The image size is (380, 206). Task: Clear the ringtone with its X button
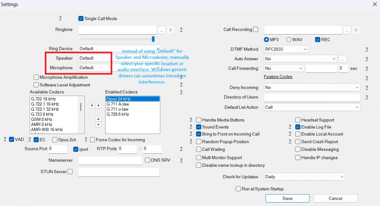tap(171, 30)
